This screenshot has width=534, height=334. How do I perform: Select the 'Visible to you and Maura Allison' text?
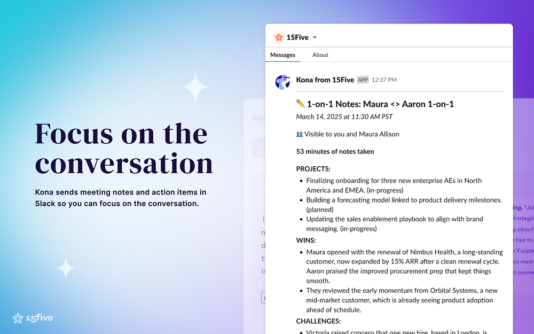click(x=351, y=134)
